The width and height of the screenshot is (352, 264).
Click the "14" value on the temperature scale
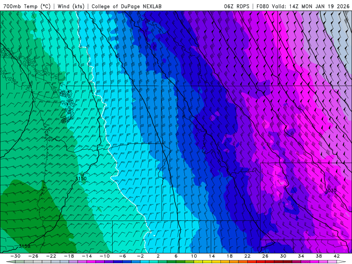click(212, 256)
